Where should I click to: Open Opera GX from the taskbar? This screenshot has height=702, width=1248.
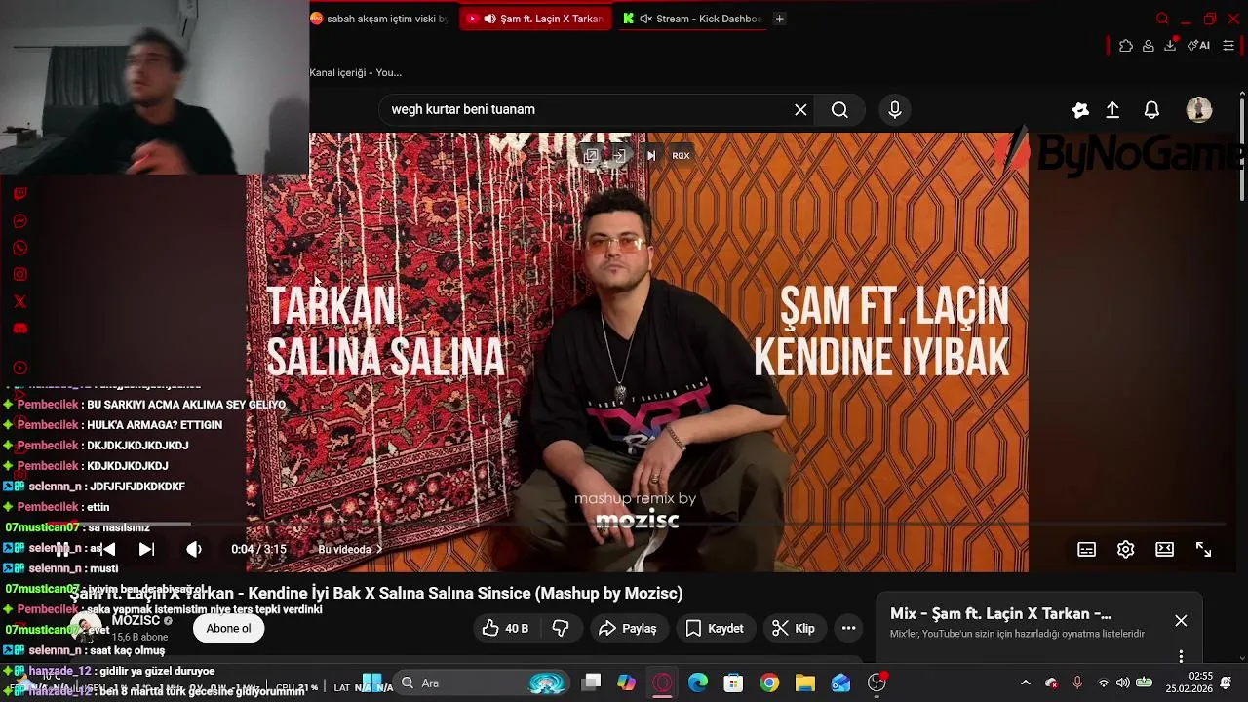click(x=662, y=683)
